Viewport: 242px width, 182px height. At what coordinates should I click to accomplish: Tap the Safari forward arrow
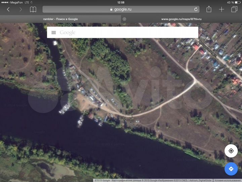tap(21, 9)
